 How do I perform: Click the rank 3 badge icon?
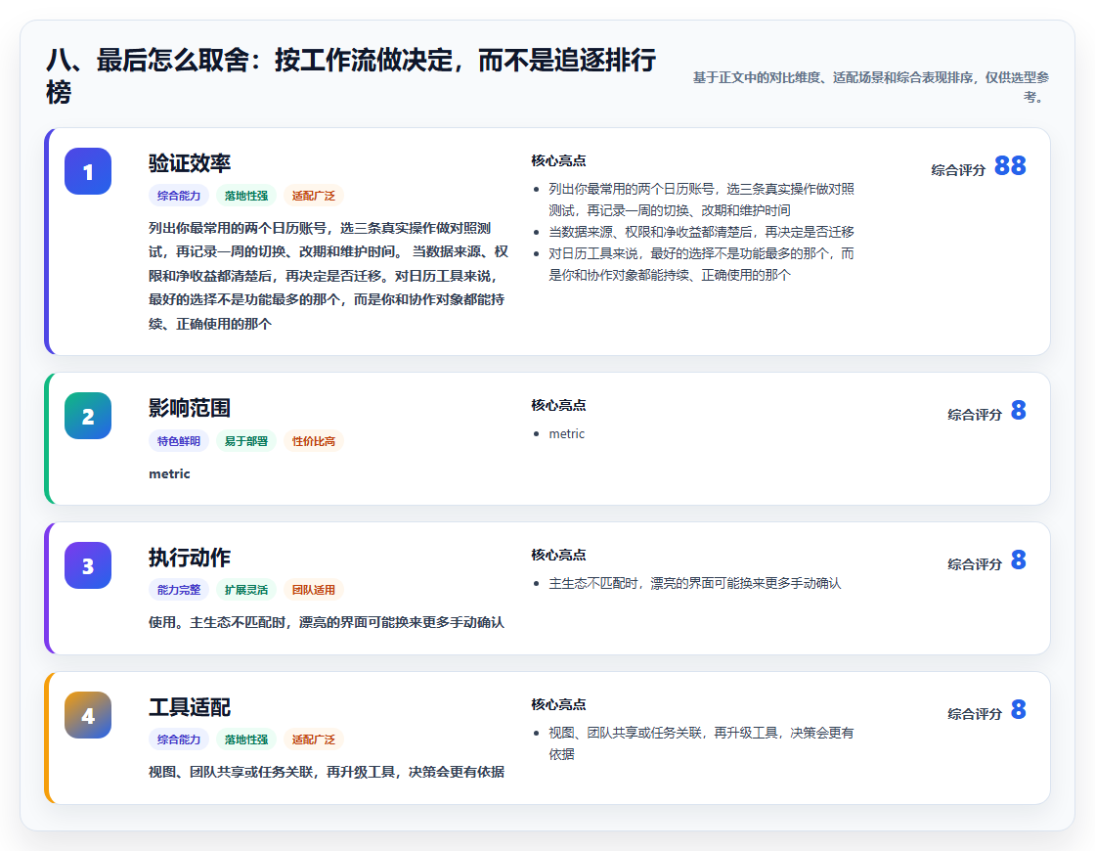(88, 565)
